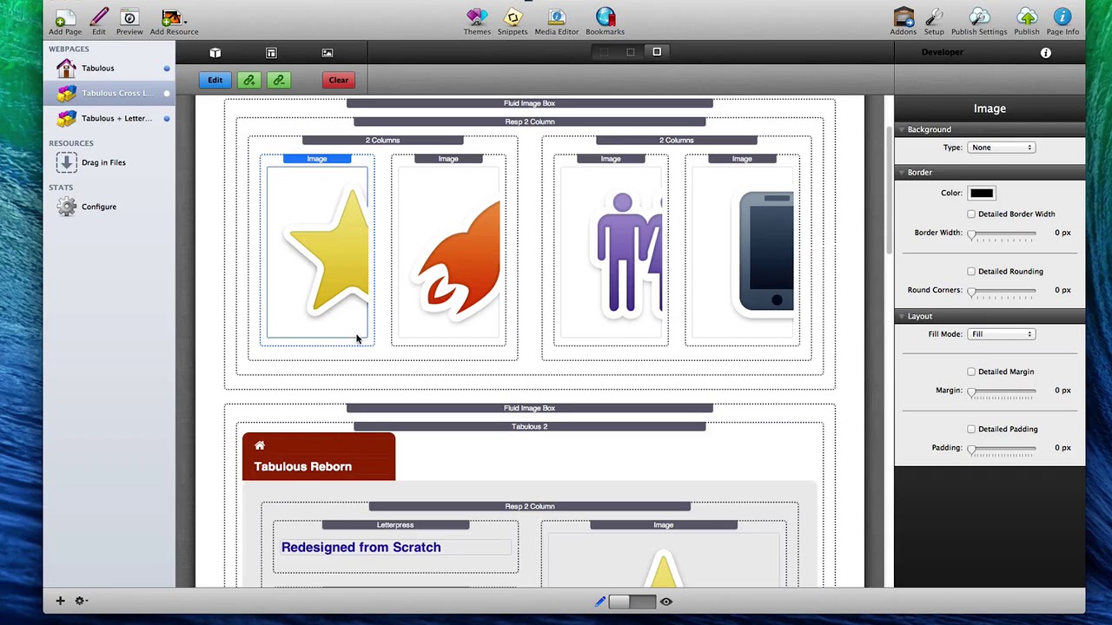Click the Tabulous Reborn tab

[x=319, y=457]
